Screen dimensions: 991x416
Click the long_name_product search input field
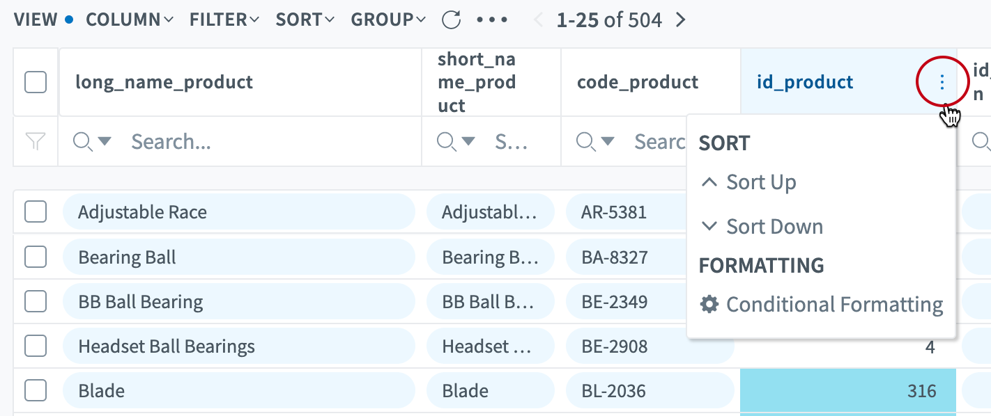pos(265,142)
